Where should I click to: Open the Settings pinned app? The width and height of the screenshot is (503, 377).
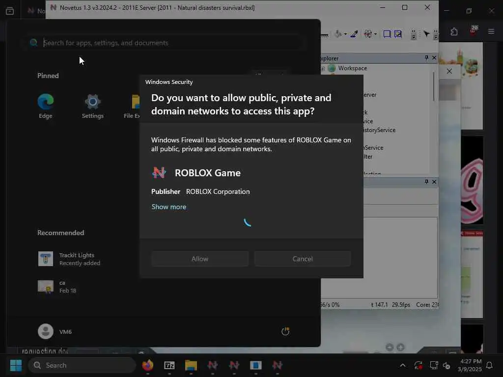click(92, 106)
